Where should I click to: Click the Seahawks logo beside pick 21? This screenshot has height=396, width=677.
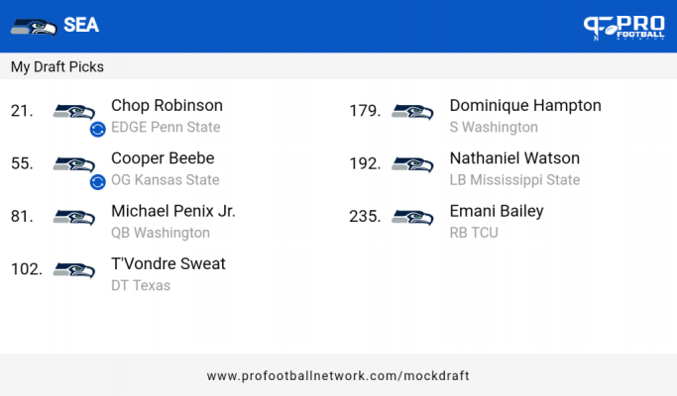pos(73,112)
